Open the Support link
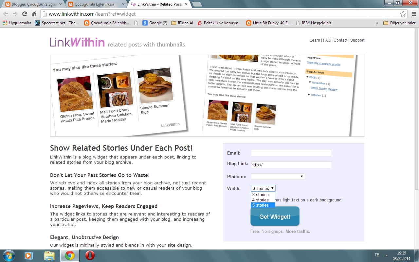 coord(357,40)
